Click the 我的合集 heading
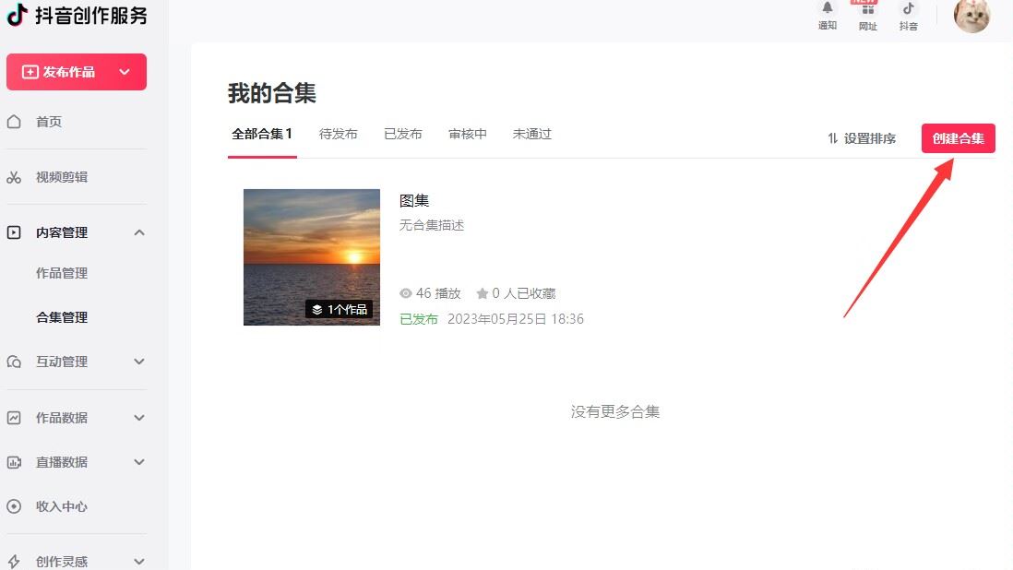Viewport: 1013px width, 570px height. (x=272, y=93)
